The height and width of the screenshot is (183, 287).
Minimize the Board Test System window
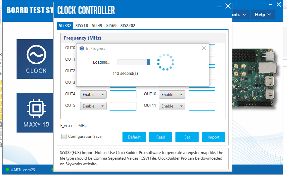270,5
